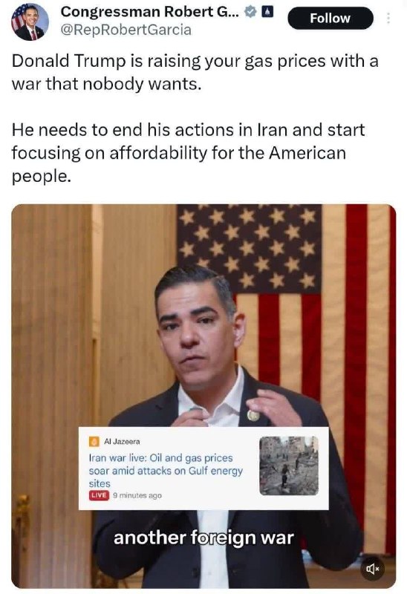
Task: Click the lapel pin on the jacket
Action: 253,415
